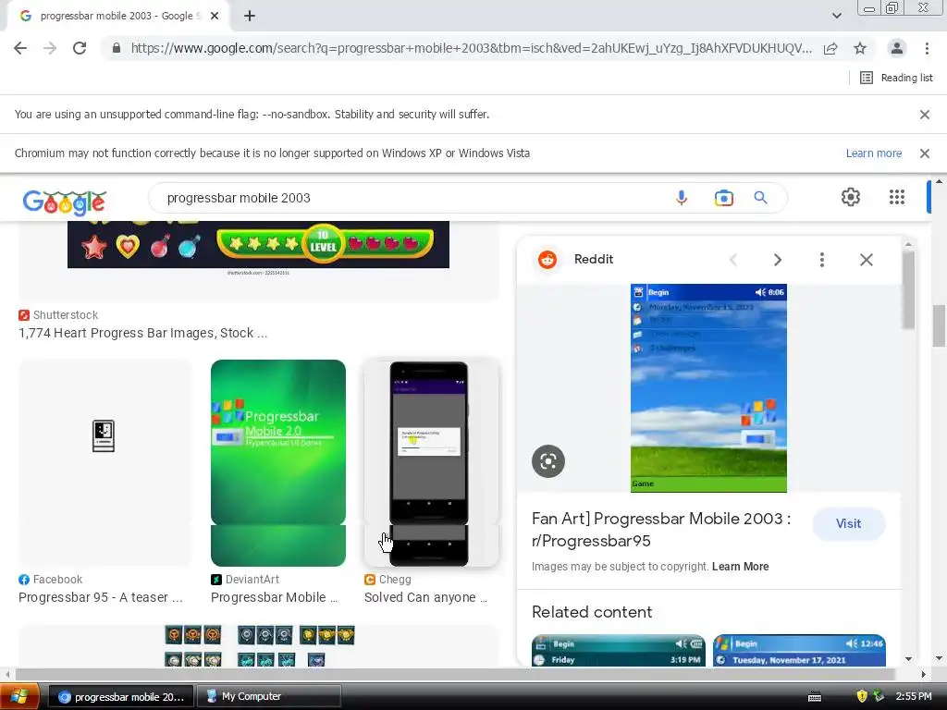This screenshot has height=710, width=947.
Task: Open the Facebook Progressbar 95 teaser thumbnail
Action: point(104,462)
